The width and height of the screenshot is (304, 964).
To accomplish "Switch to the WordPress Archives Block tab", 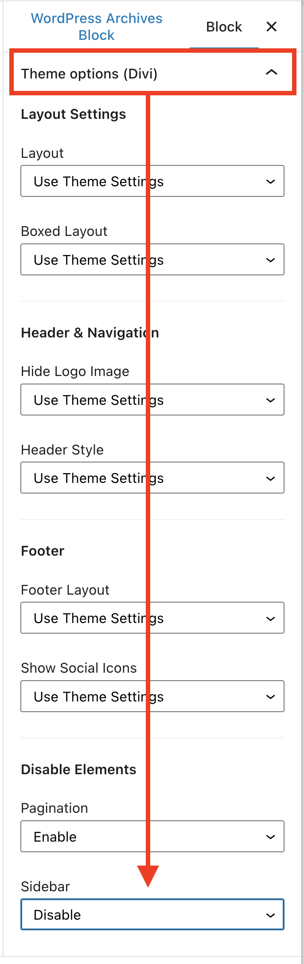I will click(x=97, y=27).
